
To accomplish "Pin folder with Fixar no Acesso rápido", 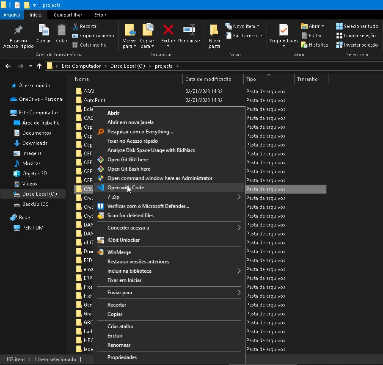I will point(132,141).
